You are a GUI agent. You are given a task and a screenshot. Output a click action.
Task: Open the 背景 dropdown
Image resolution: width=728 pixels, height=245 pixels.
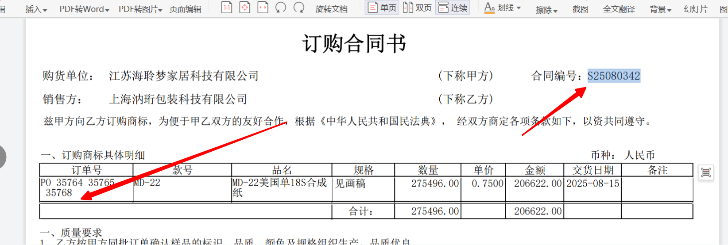(x=660, y=9)
